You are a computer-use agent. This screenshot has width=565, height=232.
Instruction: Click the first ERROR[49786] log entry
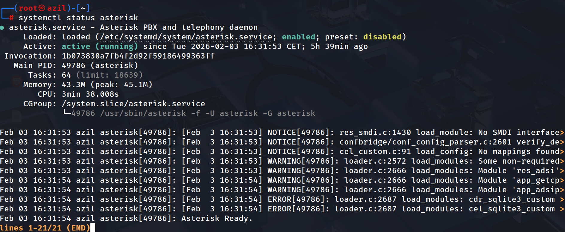(x=298, y=199)
